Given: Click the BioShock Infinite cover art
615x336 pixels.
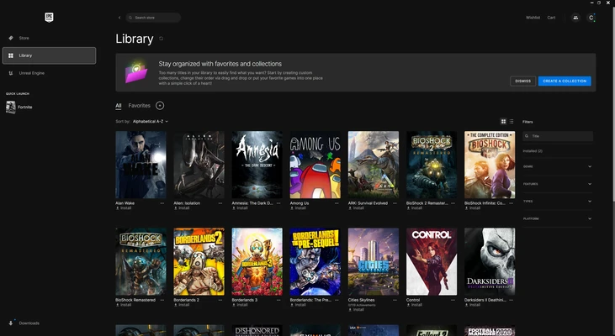Looking at the screenshot, I should 490,165.
